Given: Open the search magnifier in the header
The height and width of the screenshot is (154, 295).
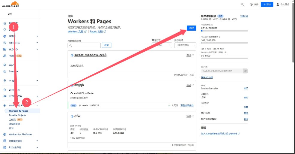Looking at the screenshot, I should tap(242, 4).
